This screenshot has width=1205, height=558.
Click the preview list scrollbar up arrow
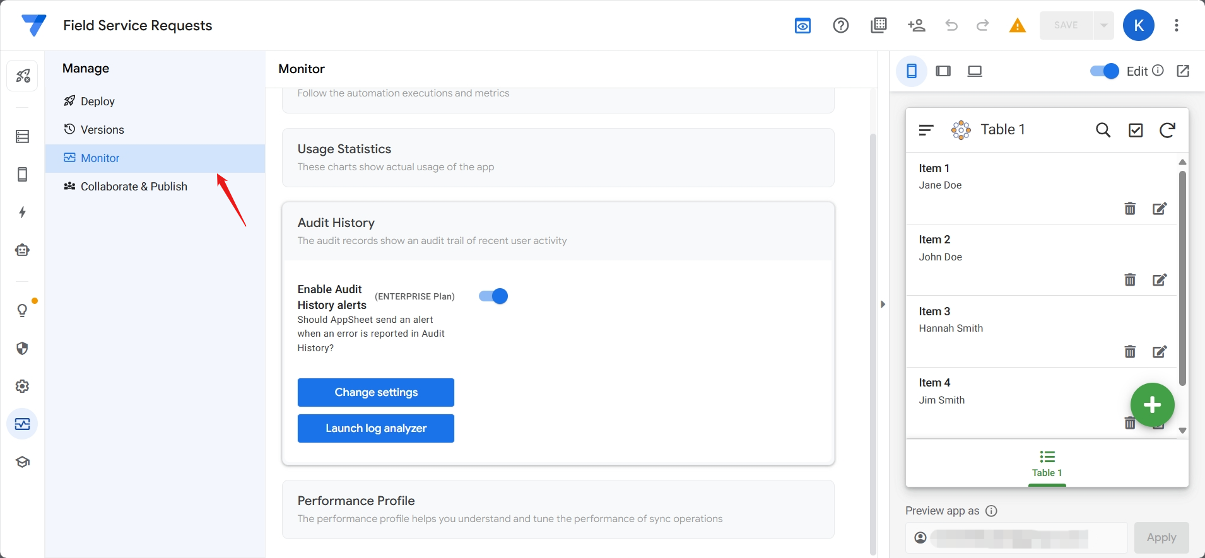pyautogui.click(x=1183, y=162)
